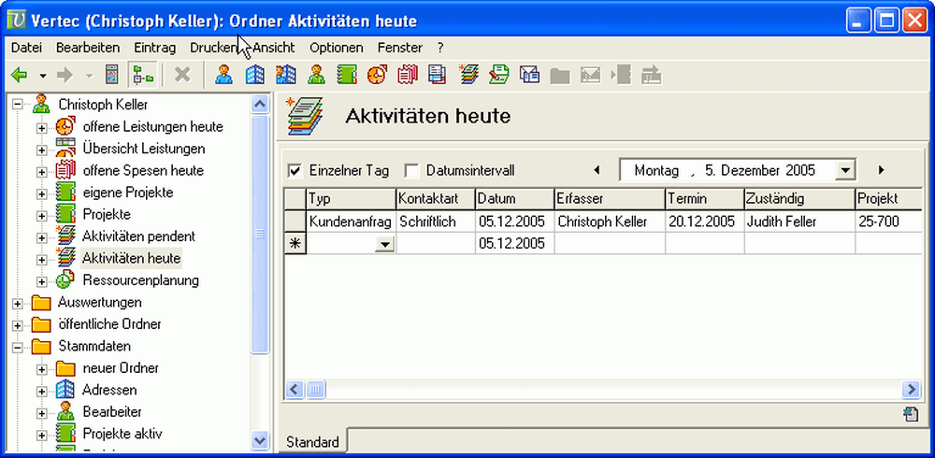Click the grayed export arrow icon
Screen dimensions: 935x458
tap(651, 75)
